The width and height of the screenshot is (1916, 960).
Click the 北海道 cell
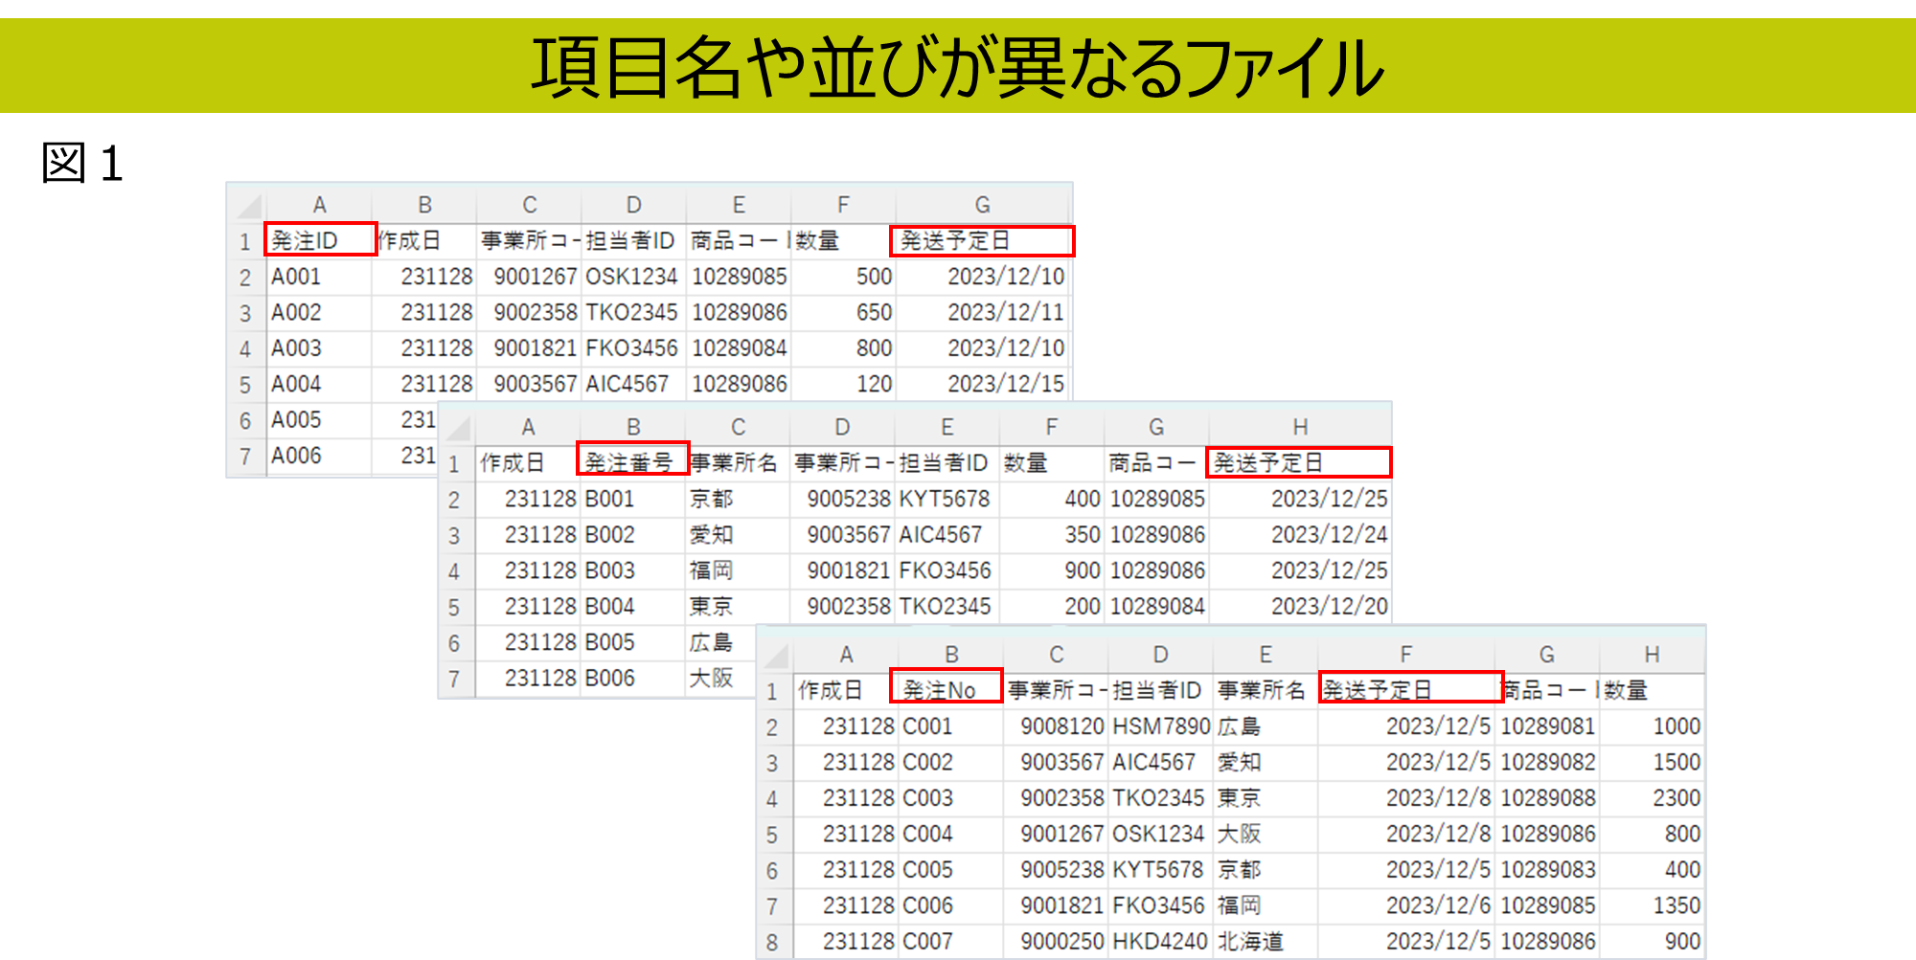(1265, 941)
